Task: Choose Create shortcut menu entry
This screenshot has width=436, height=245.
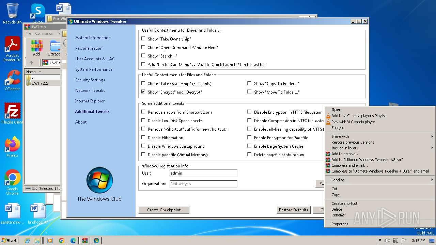Action: 379,203
